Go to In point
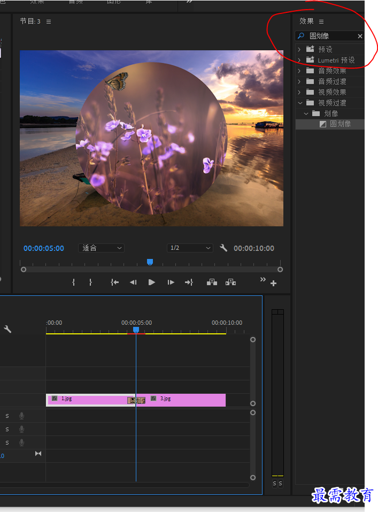 pyautogui.click(x=114, y=282)
